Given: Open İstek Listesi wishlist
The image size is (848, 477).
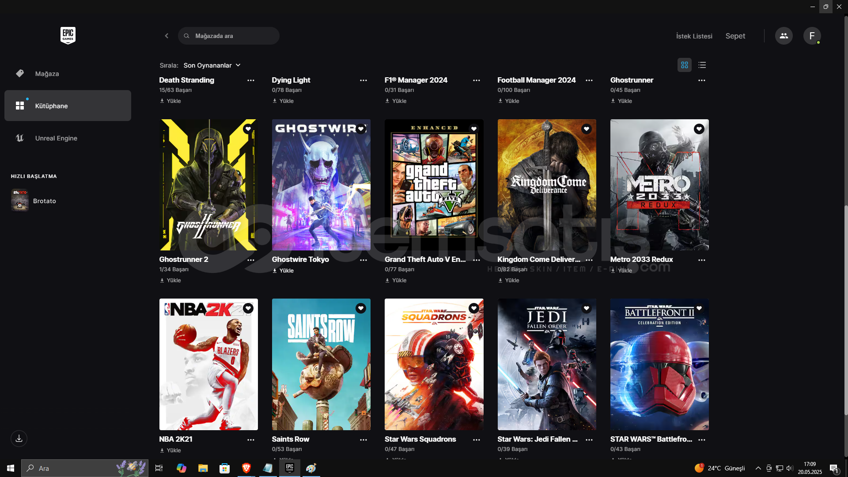Looking at the screenshot, I should coord(694,36).
